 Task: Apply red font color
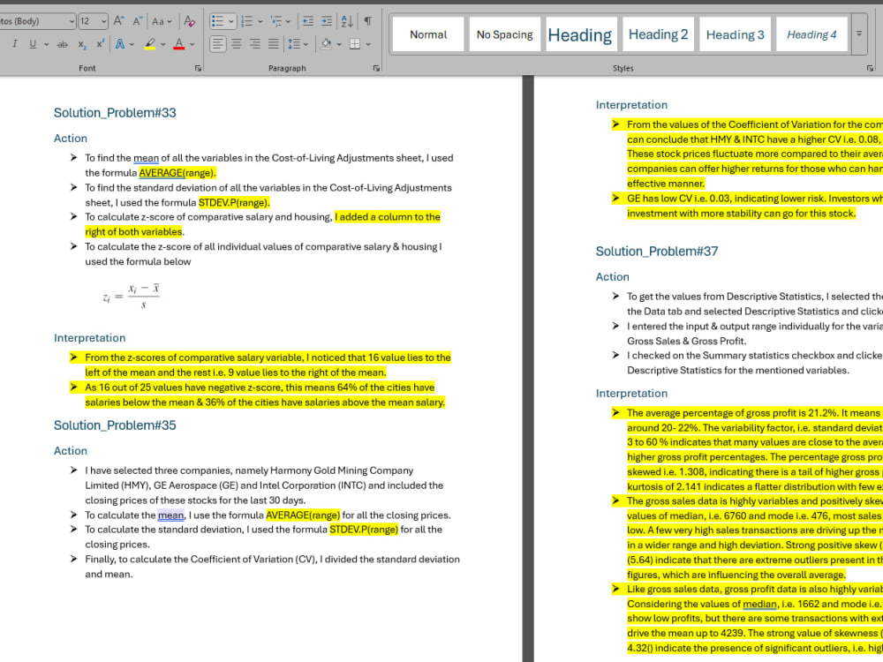pos(179,44)
